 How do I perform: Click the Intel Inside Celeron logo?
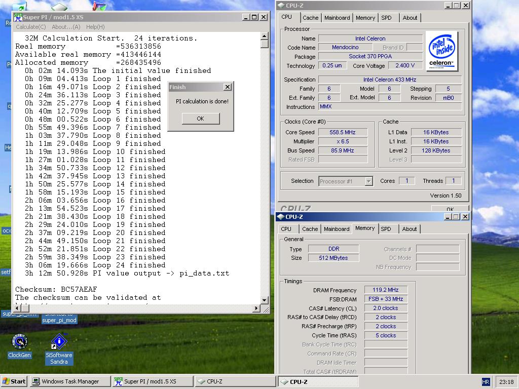pyautogui.click(x=442, y=51)
